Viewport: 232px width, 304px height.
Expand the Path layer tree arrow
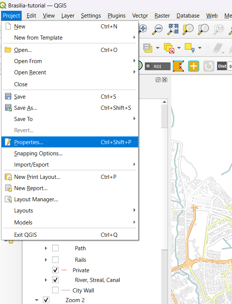tap(46, 248)
